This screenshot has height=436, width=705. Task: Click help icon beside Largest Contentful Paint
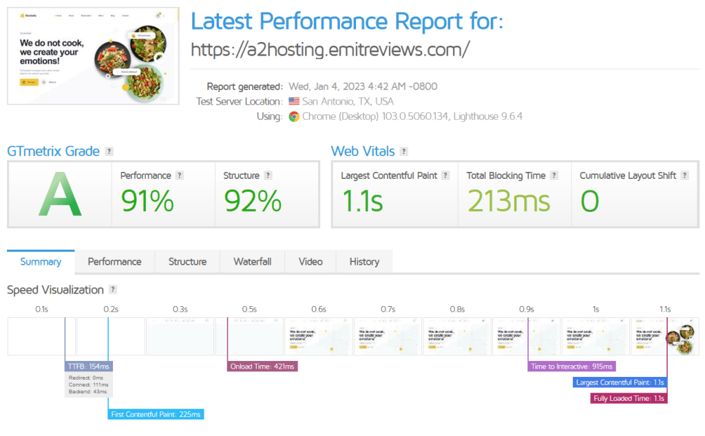(x=445, y=175)
